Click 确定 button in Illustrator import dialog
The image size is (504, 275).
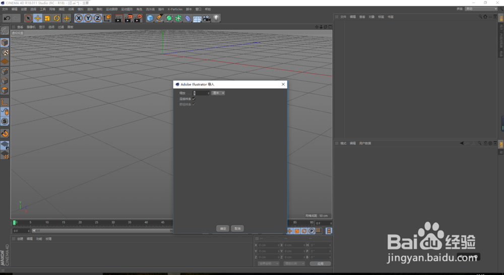(x=223, y=229)
